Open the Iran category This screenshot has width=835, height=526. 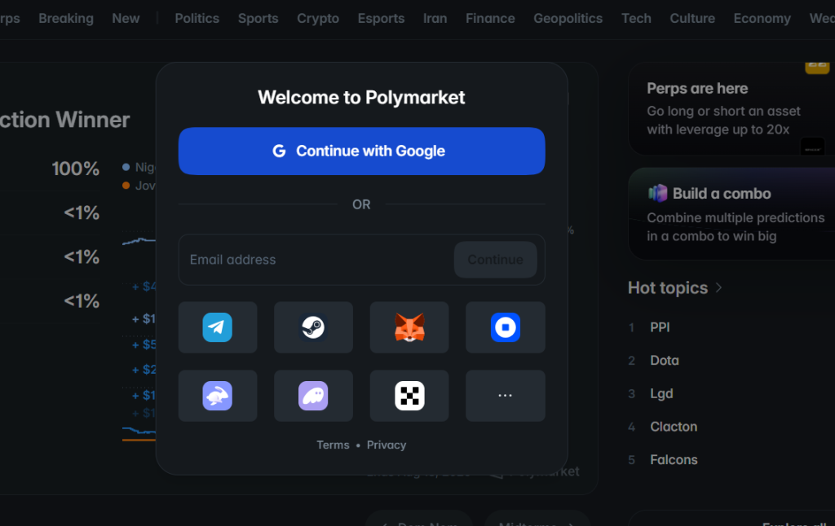point(435,19)
